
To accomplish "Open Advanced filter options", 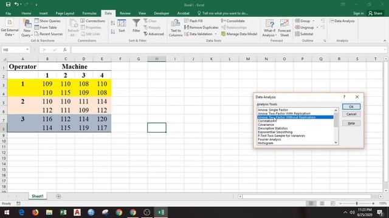I will pos(154,34).
